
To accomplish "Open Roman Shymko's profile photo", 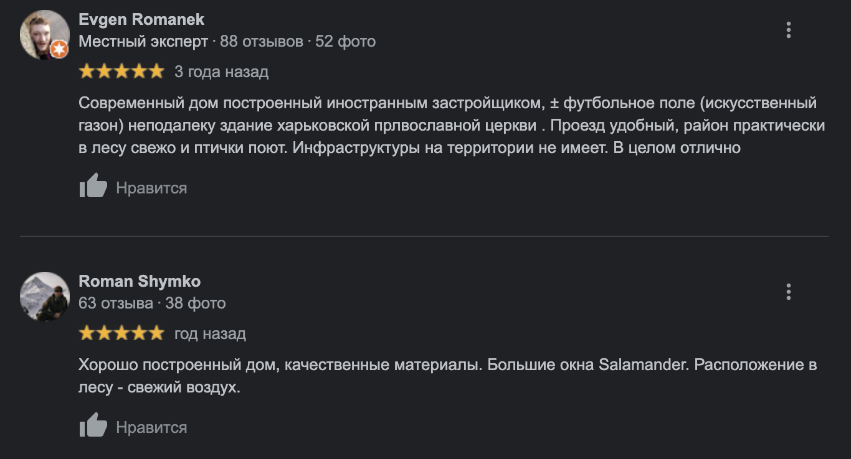I will pos(44,296).
